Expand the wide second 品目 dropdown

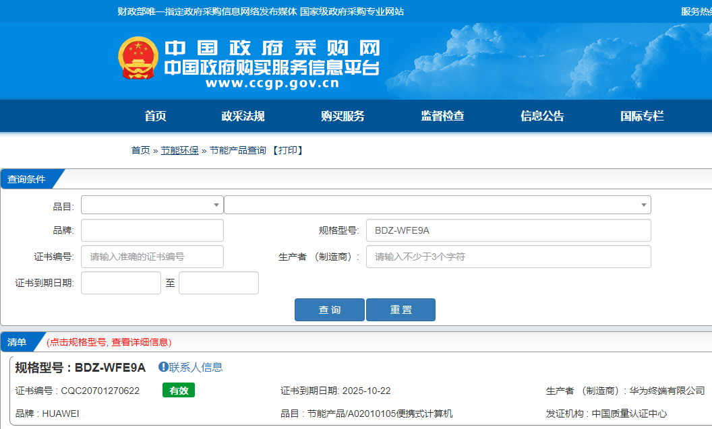click(x=438, y=205)
